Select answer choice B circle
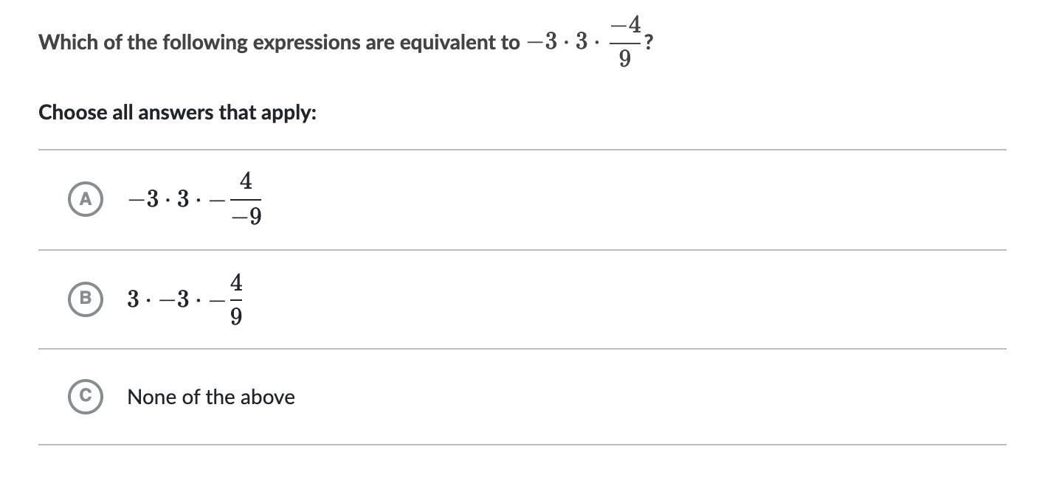The width and height of the screenshot is (1042, 500). click(x=86, y=299)
